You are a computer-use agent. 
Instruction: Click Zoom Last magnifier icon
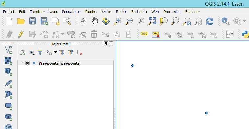187,21
